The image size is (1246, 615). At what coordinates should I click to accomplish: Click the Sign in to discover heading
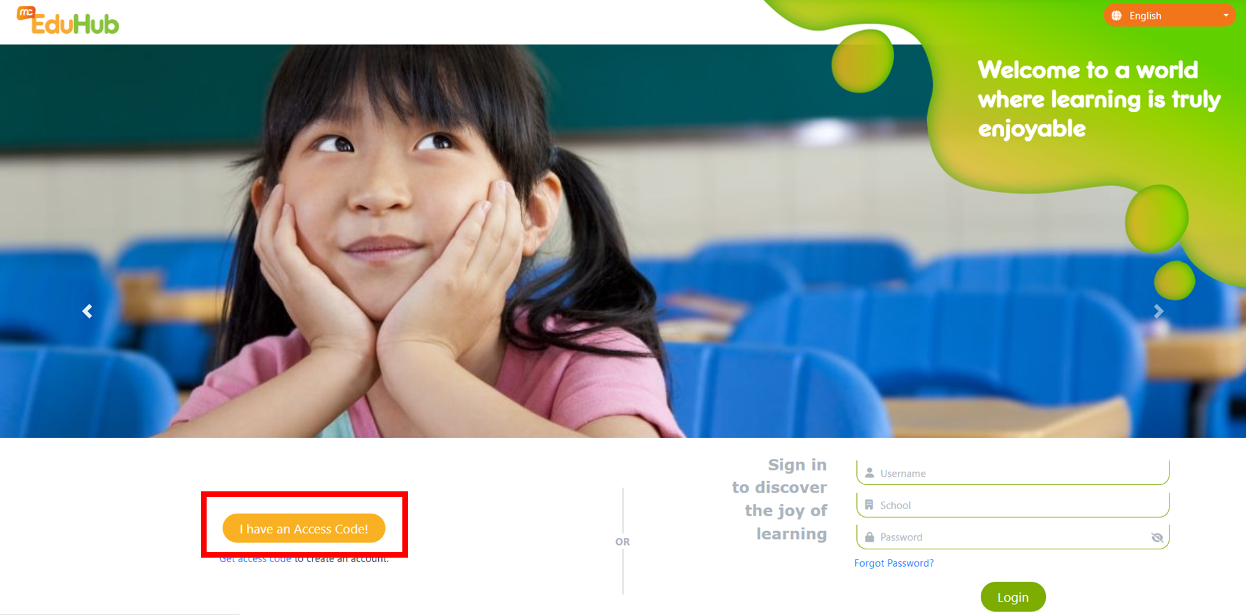tap(779, 499)
